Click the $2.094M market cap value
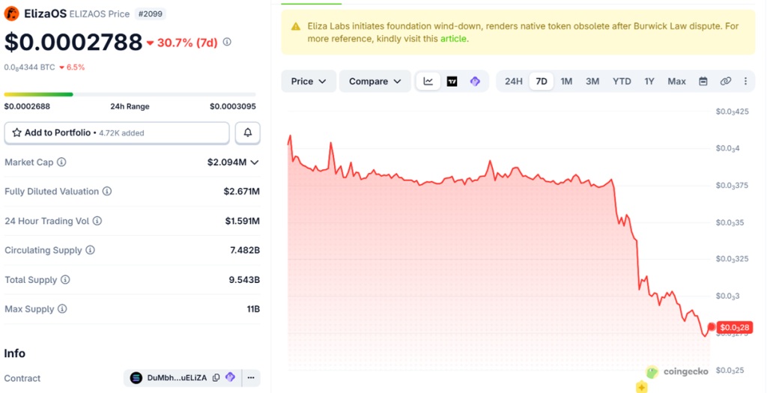 coord(227,162)
